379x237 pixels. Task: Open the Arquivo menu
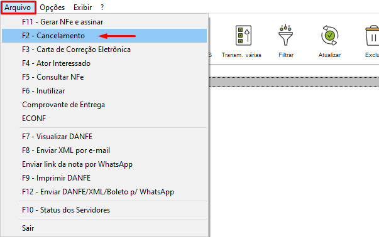[18, 8]
